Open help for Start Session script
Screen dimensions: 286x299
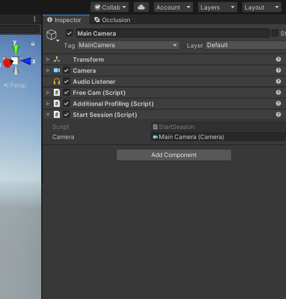tap(278, 114)
